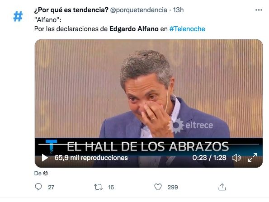Viewport: 269px width, 202px height.
Task: Click the @porquetendencia handle
Action: pyautogui.click(x=139, y=10)
